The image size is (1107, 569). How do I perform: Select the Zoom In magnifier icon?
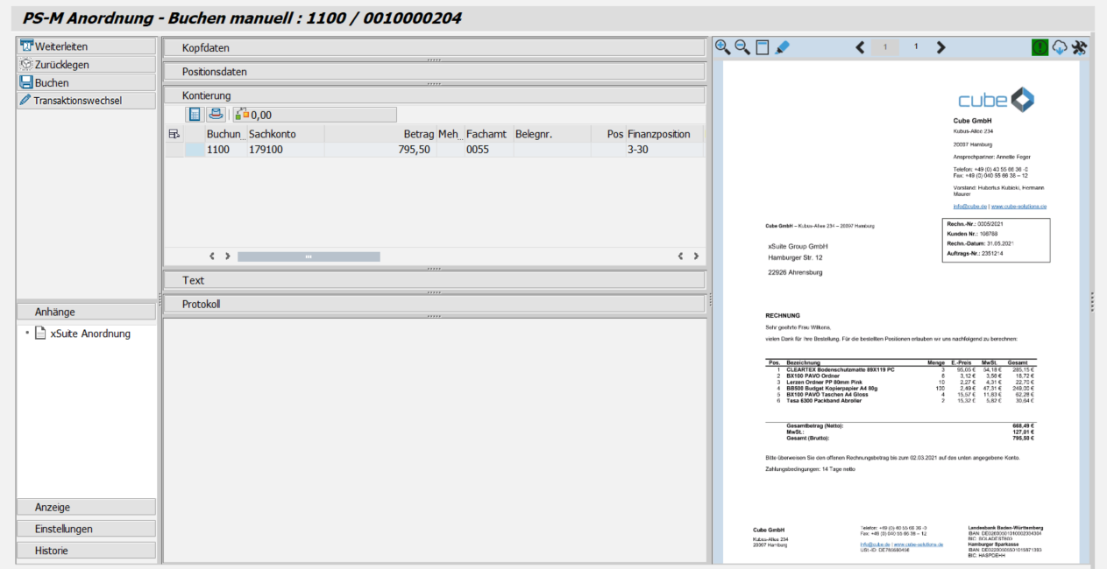(x=721, y=46)
